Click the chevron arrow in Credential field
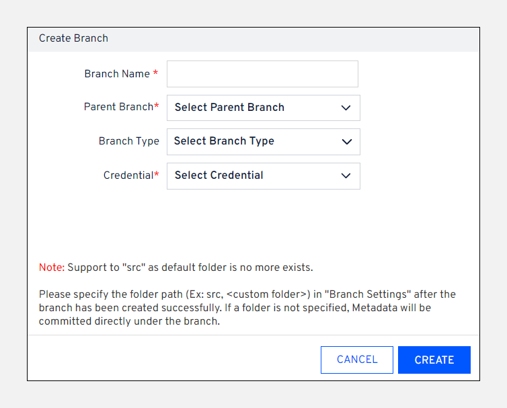The height and width of the screenshot is (408, 507). (346, 176)
